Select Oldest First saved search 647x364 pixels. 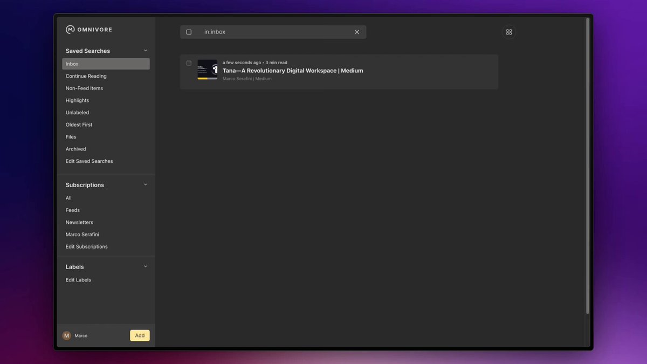pos(79,125)
